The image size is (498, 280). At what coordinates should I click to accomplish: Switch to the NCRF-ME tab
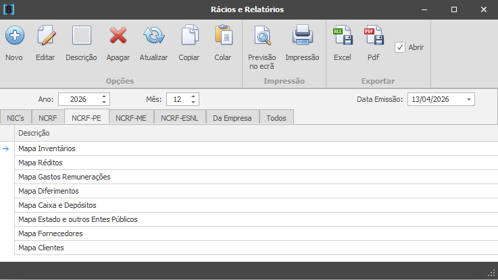(132, 118)
